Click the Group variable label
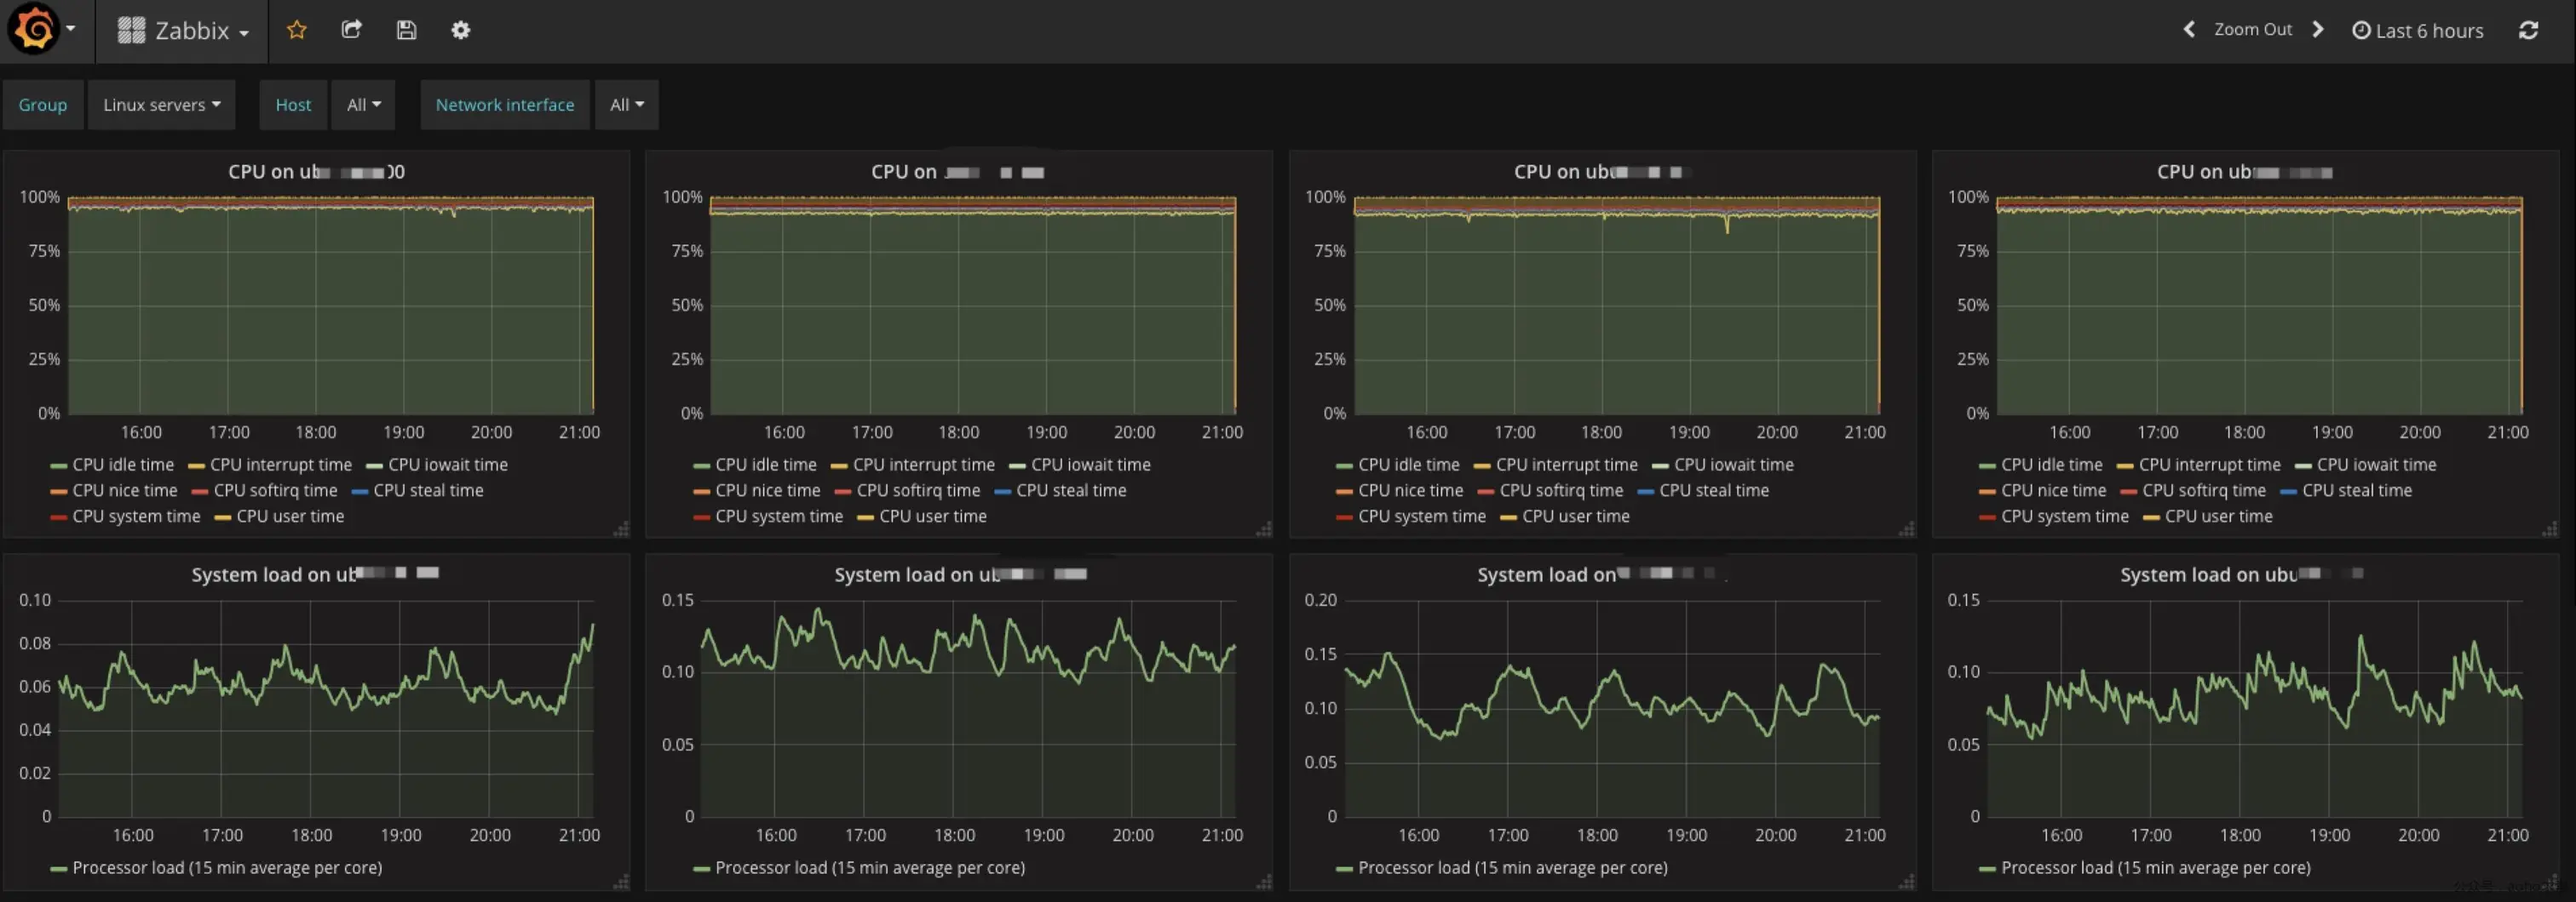This screenshot has height=902, width=2576. tap(42, 105)
